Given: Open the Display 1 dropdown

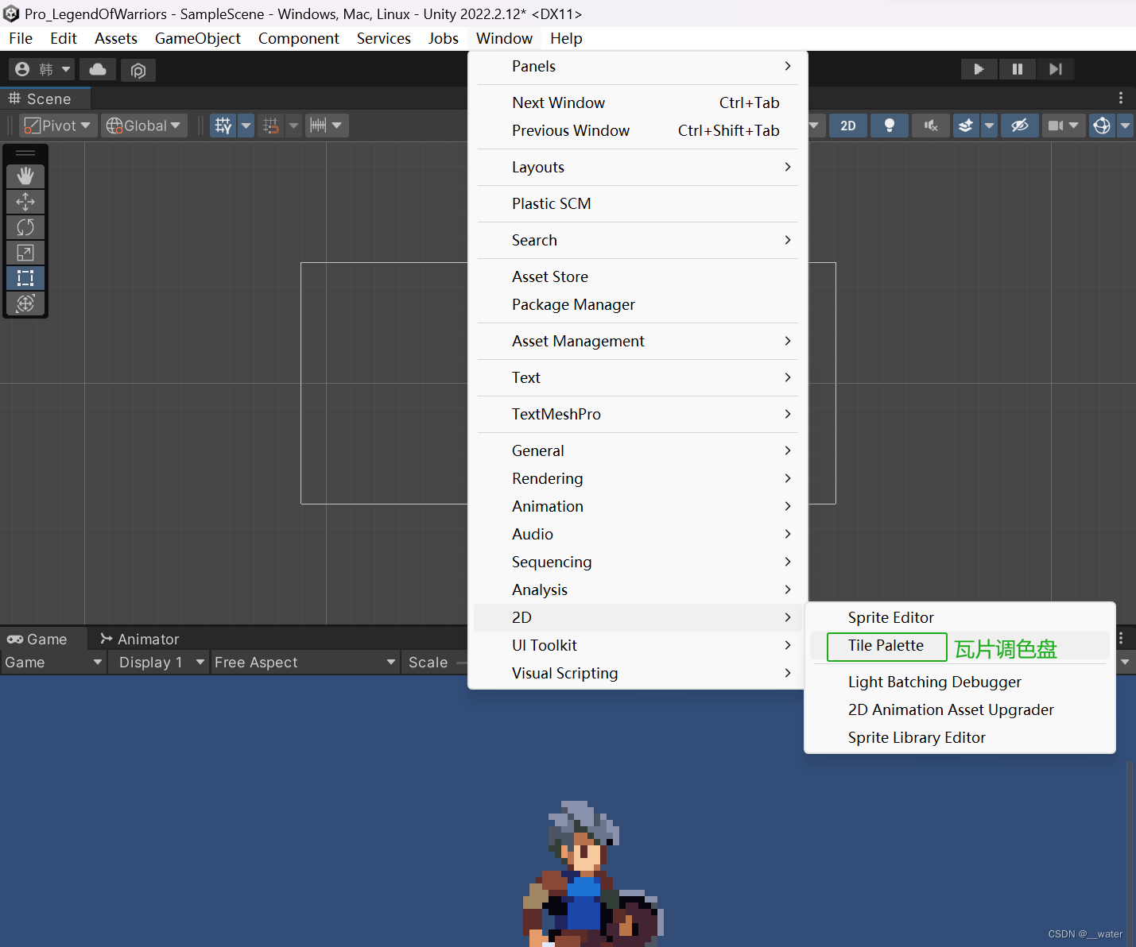Looking at the screenshot, I should [161, 663].
